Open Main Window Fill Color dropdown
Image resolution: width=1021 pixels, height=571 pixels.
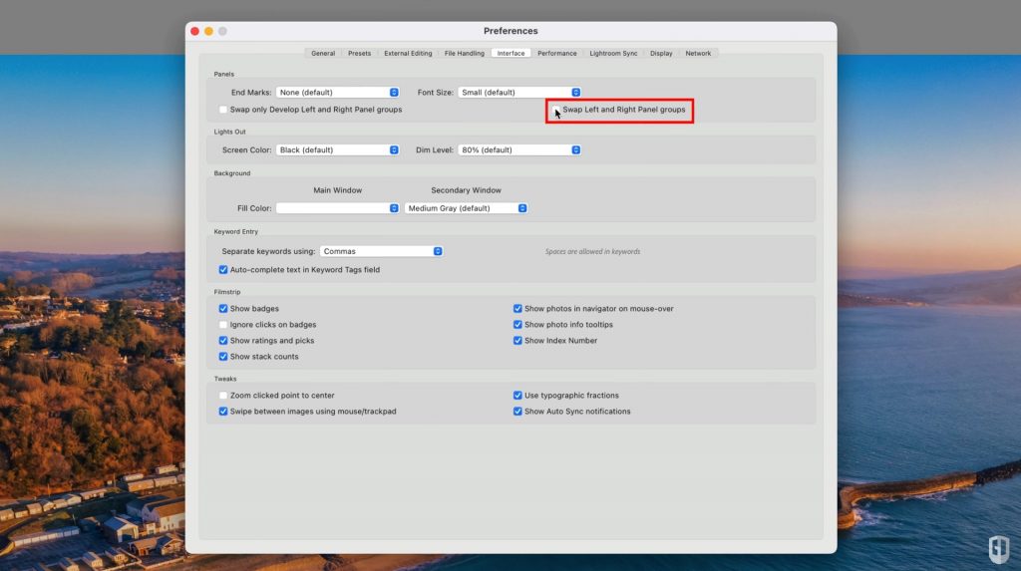[338, 208]
